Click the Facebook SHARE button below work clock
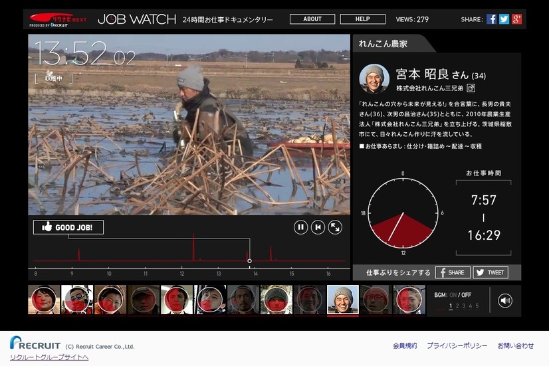The image size is (549, 366). coord(453,272)
